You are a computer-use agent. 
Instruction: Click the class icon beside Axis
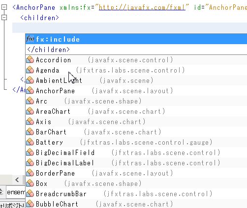[30, 122]
